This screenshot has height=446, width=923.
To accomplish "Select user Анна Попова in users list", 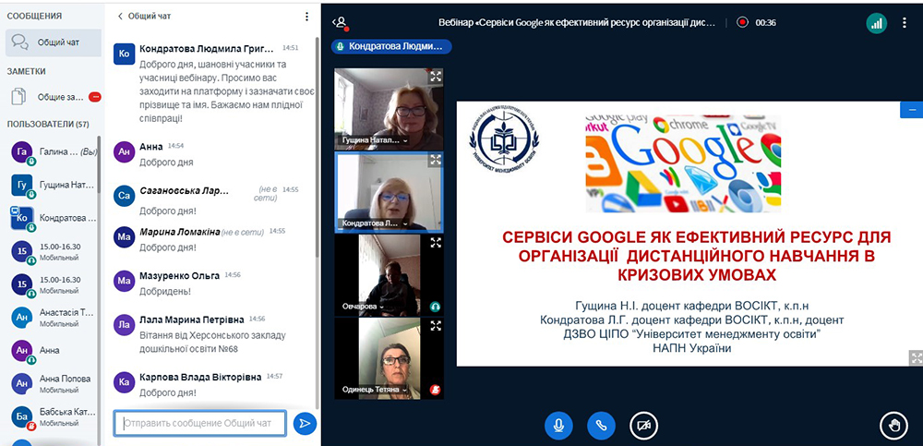I will pyautogui.click(x=53, y=383).
